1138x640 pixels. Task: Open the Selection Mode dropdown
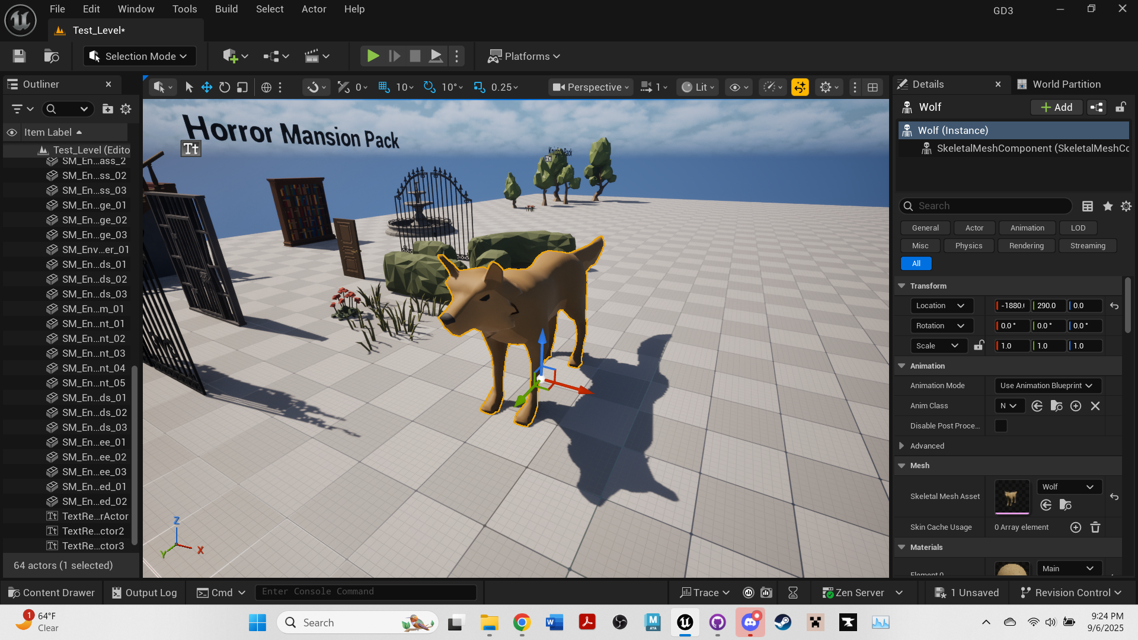coord(138,56)
